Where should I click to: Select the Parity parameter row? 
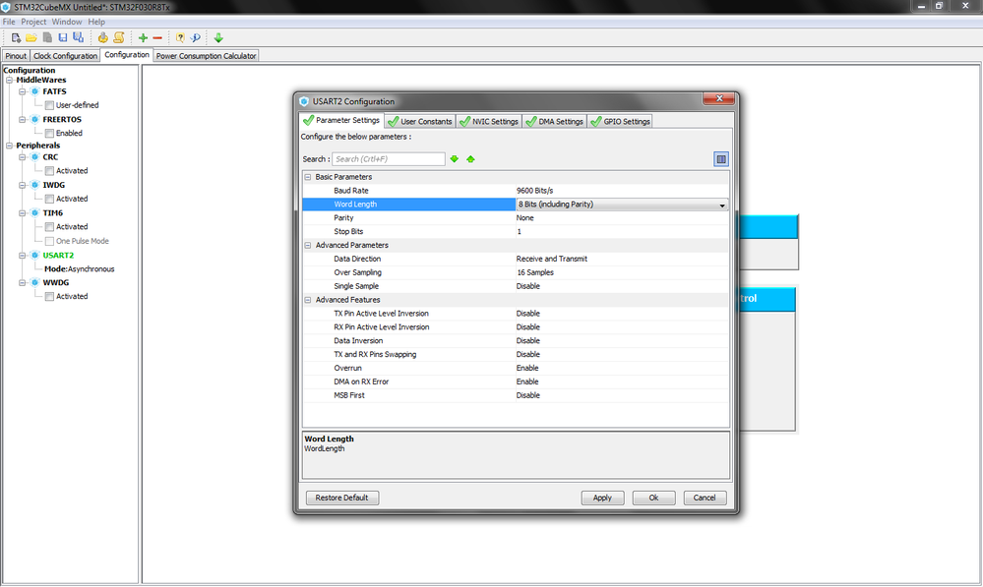pos(516,218)
